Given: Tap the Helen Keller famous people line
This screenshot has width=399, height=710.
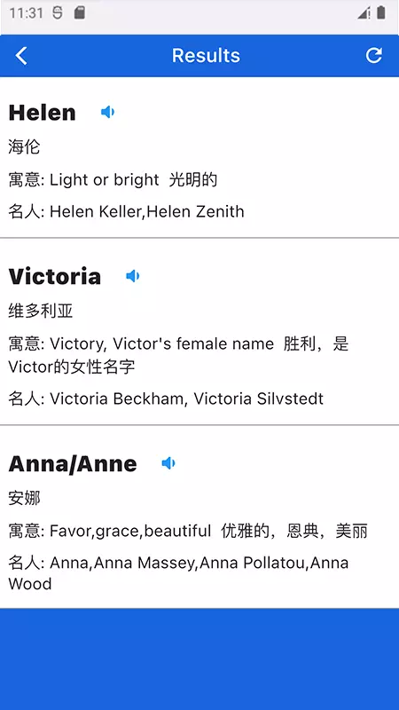Looking at the screenshot, I should [126, 211].
